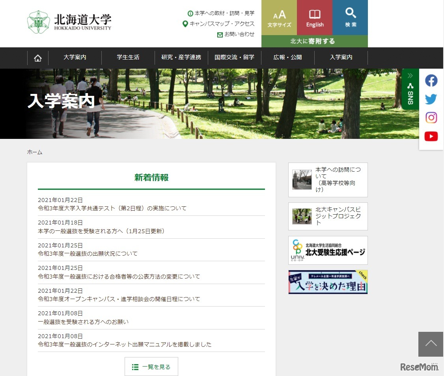Screen dimensions: 444x376
Task: Open the university's Facebook page icon
Action: click(x=431, y=80)
